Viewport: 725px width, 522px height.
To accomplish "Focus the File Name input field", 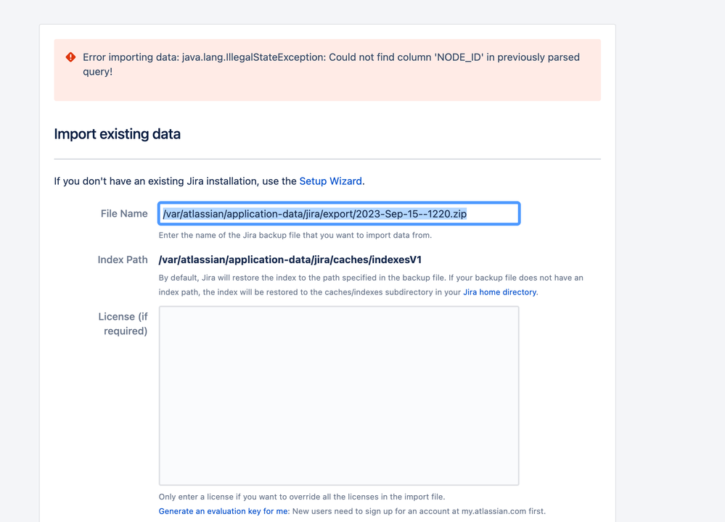I will [339, 213].
